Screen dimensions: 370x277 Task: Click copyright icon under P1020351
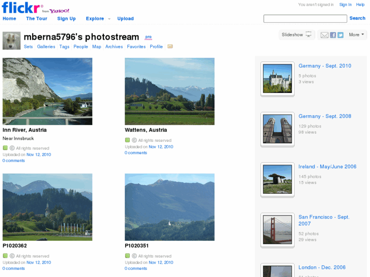coord(134,256)
